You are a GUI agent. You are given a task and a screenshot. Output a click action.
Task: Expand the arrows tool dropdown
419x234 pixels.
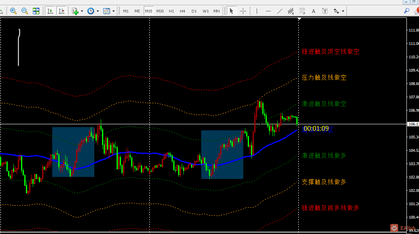click(343, 11)
